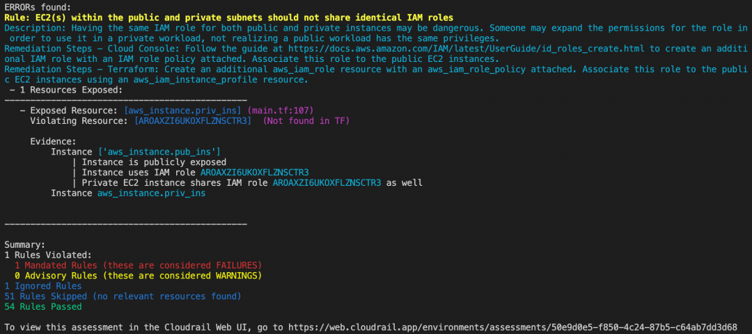Click the [aws_instance.priv_ins] exposed resource

(x=182, y=110)
